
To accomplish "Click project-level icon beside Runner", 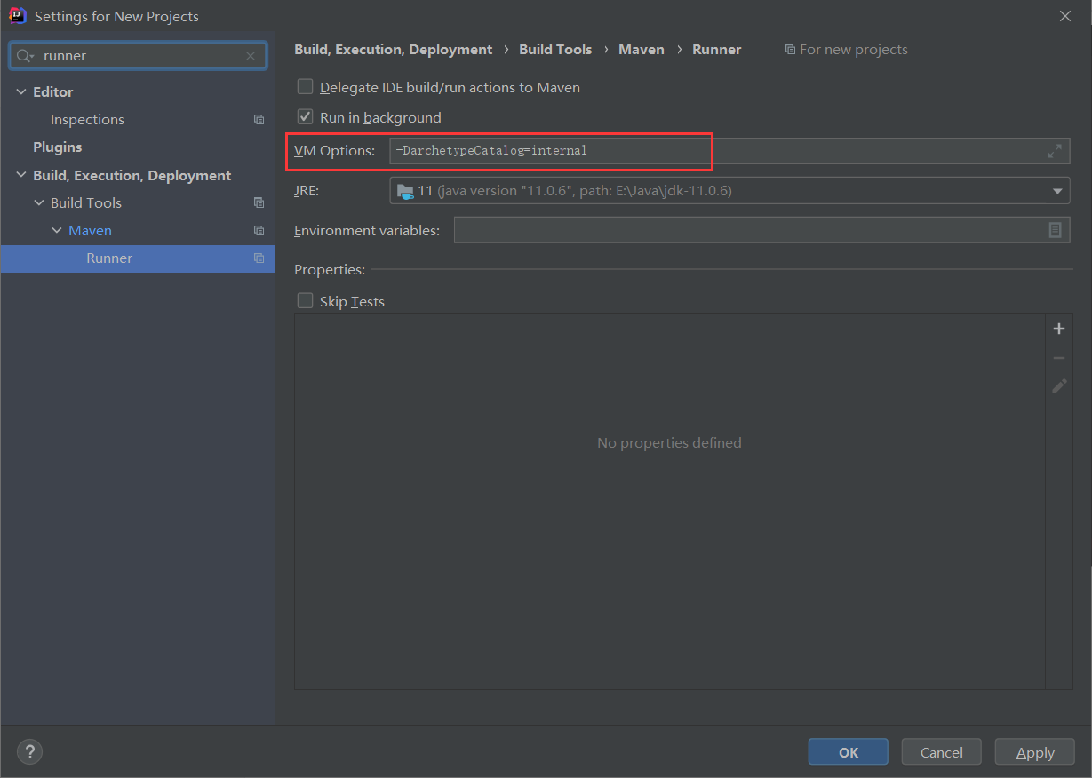I will click(x=259, y=258).
